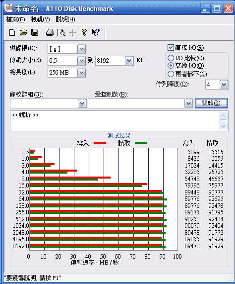Click the 8192 transfer size field
235x284 pixels.
coord(110,61)
